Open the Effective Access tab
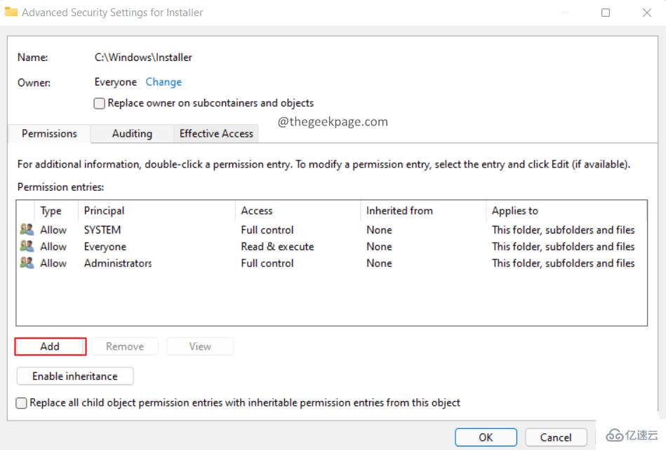 coord(216,133)
